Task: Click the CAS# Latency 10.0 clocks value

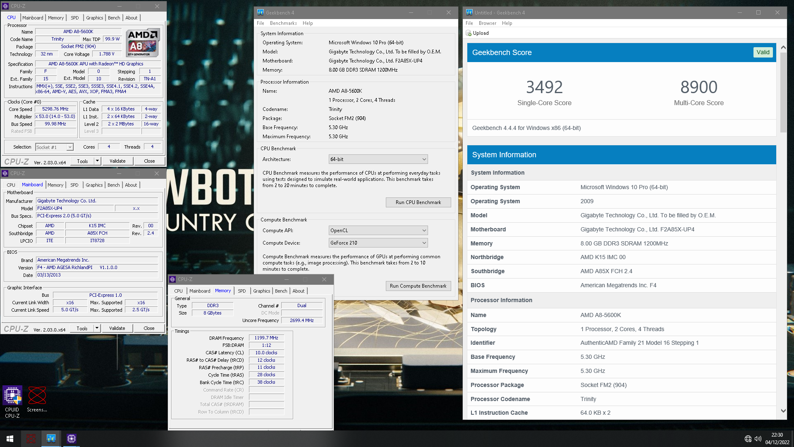Action: pos(266,353)
